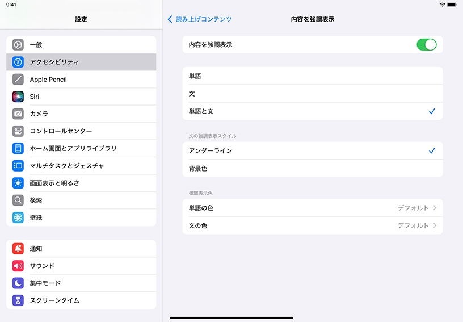Open Focus (集中モード) moon icon
Viewport: 463px width, 322px height.
coord(18,283)
